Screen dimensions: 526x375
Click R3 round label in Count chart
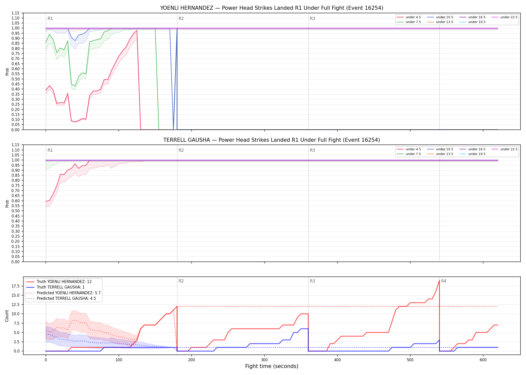coord(312,281)
